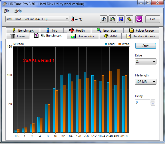
Task: Click the purple download arrow icon
Action: (x=139, y=19)
